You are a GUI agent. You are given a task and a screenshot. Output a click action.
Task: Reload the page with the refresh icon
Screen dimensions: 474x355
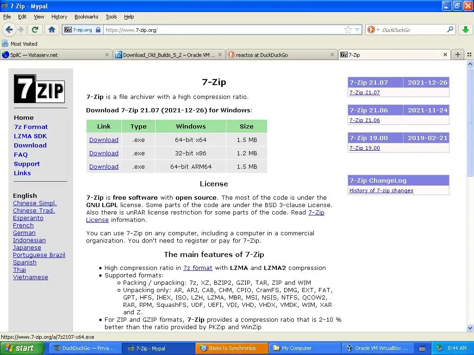pyautogui.click(x=35, y=30)
